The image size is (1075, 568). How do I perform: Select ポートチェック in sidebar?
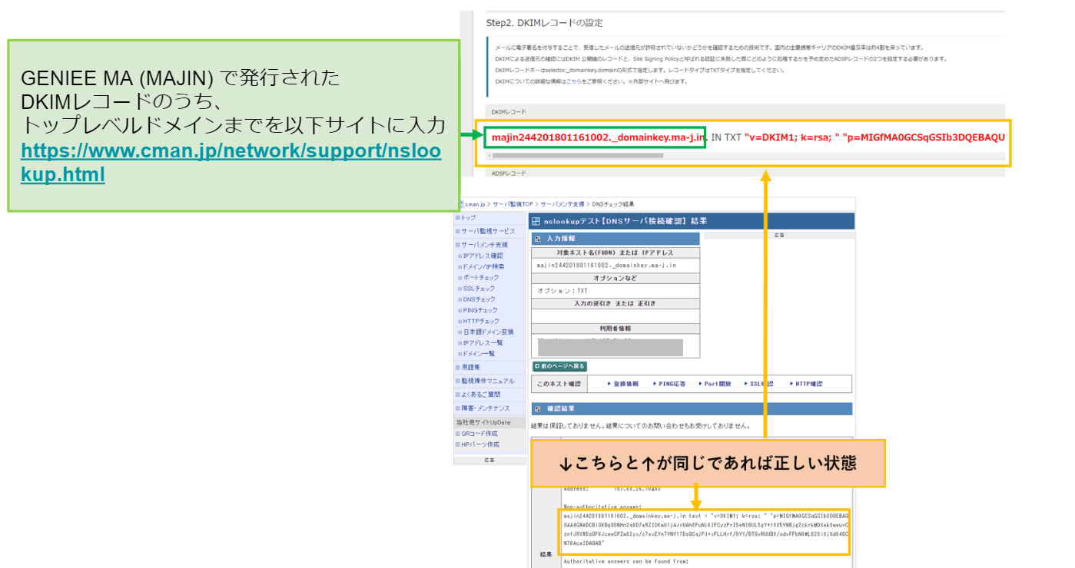coord(480,277)
